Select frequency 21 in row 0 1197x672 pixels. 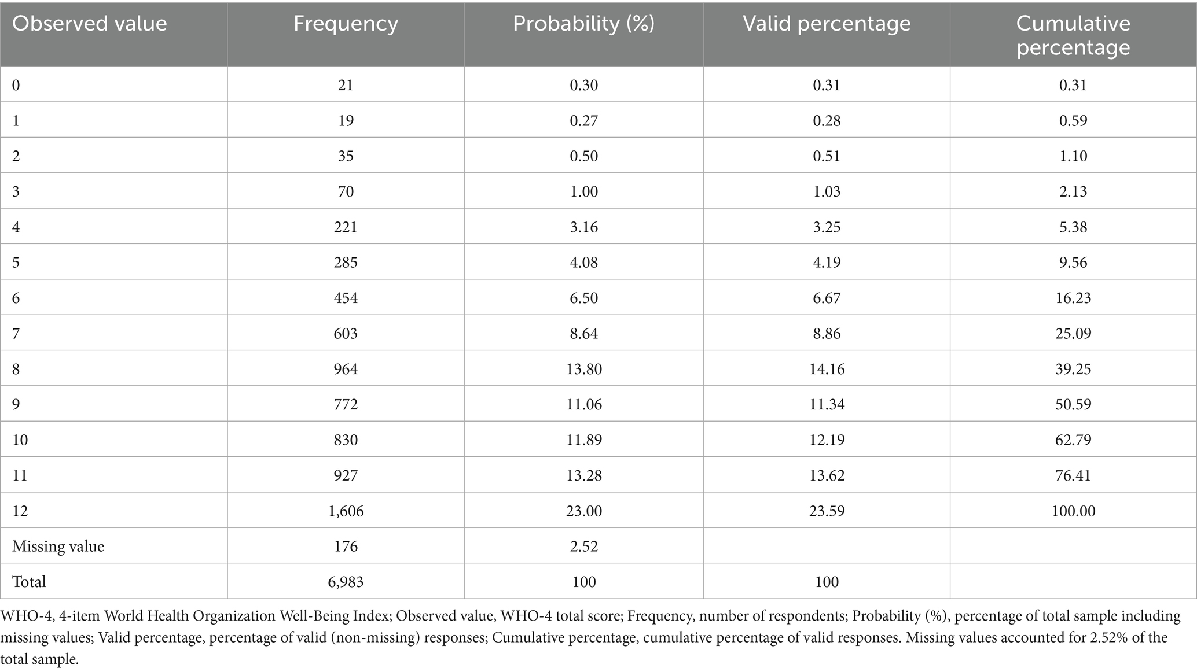coord(346,85)
